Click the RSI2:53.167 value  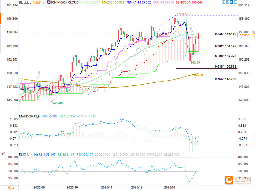click(x=66, y=155)
